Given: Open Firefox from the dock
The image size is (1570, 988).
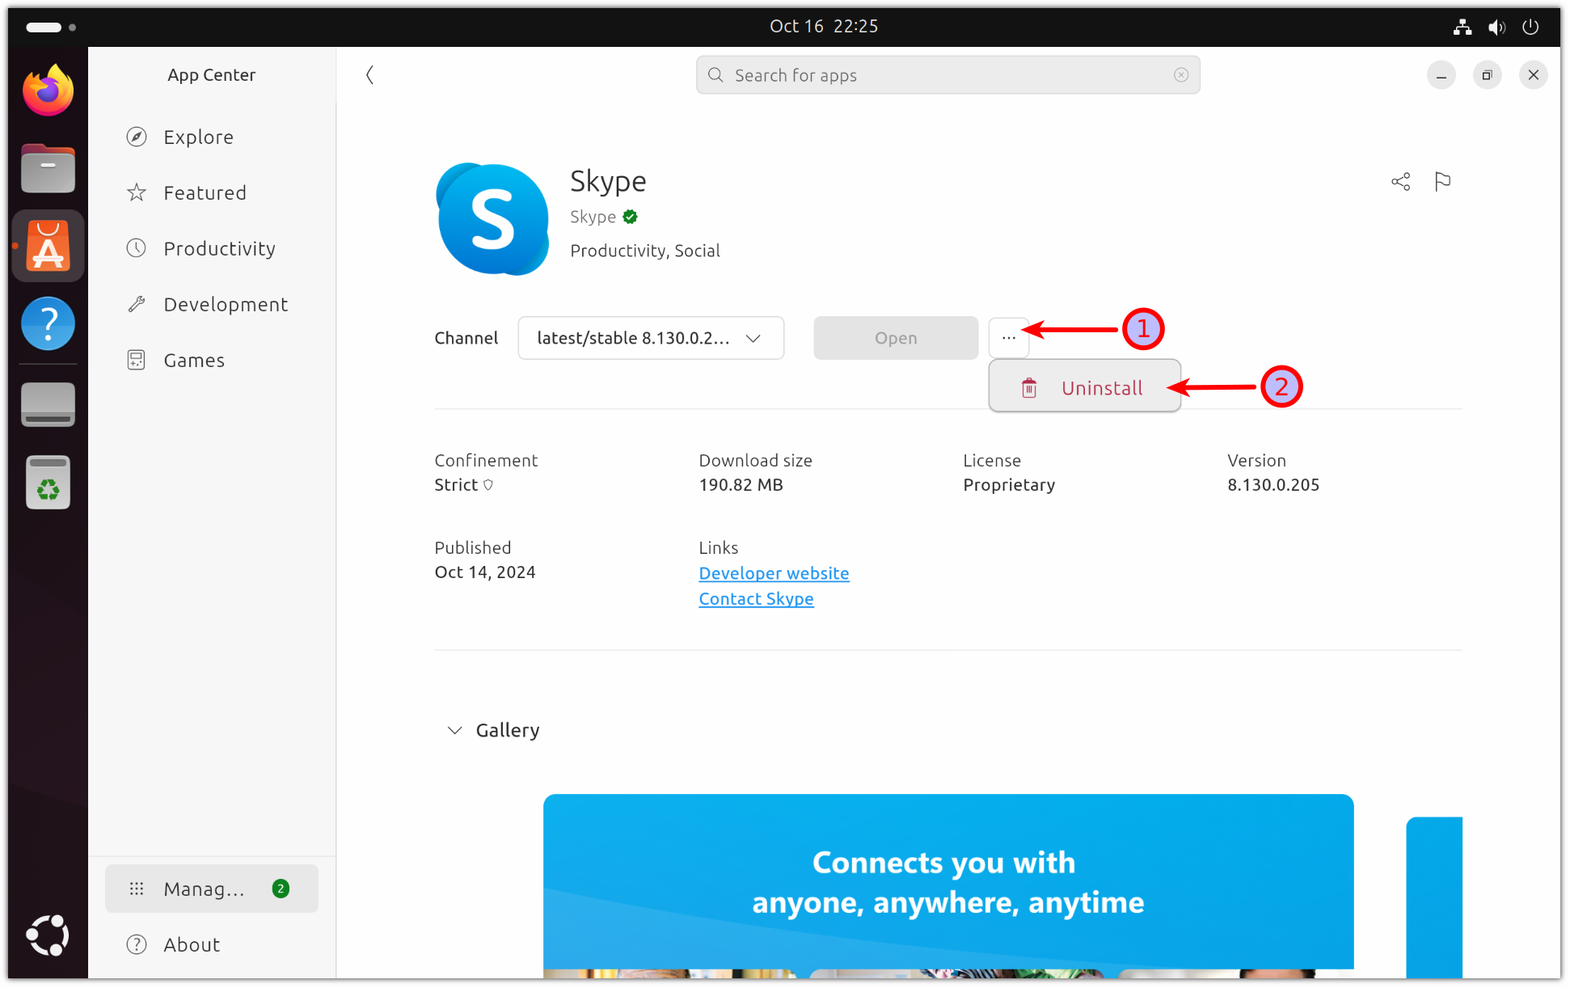Looking at the screenshot, I should [x=48, y=90].
